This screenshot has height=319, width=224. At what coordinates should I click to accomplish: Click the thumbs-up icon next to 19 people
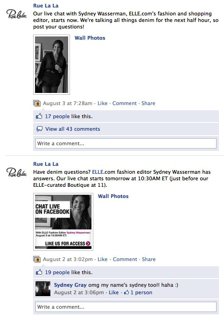(39, 272)
